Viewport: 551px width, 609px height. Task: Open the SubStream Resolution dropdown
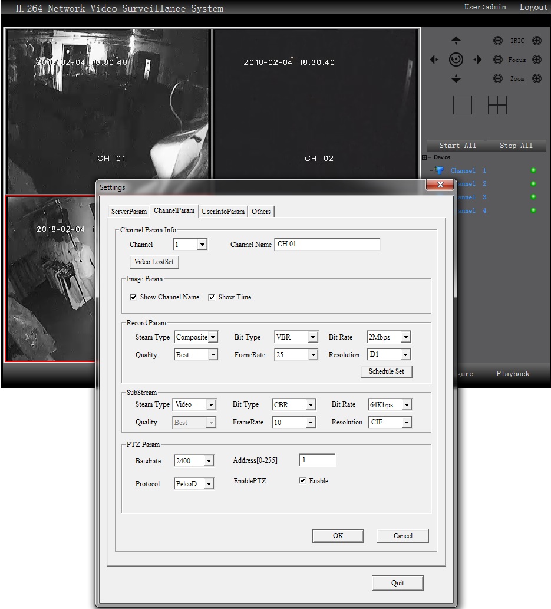(x=405, y=422)
